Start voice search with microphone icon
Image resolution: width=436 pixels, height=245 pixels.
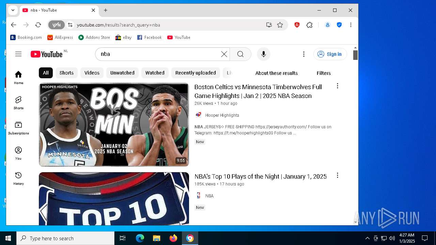click(x=263, y=54)
